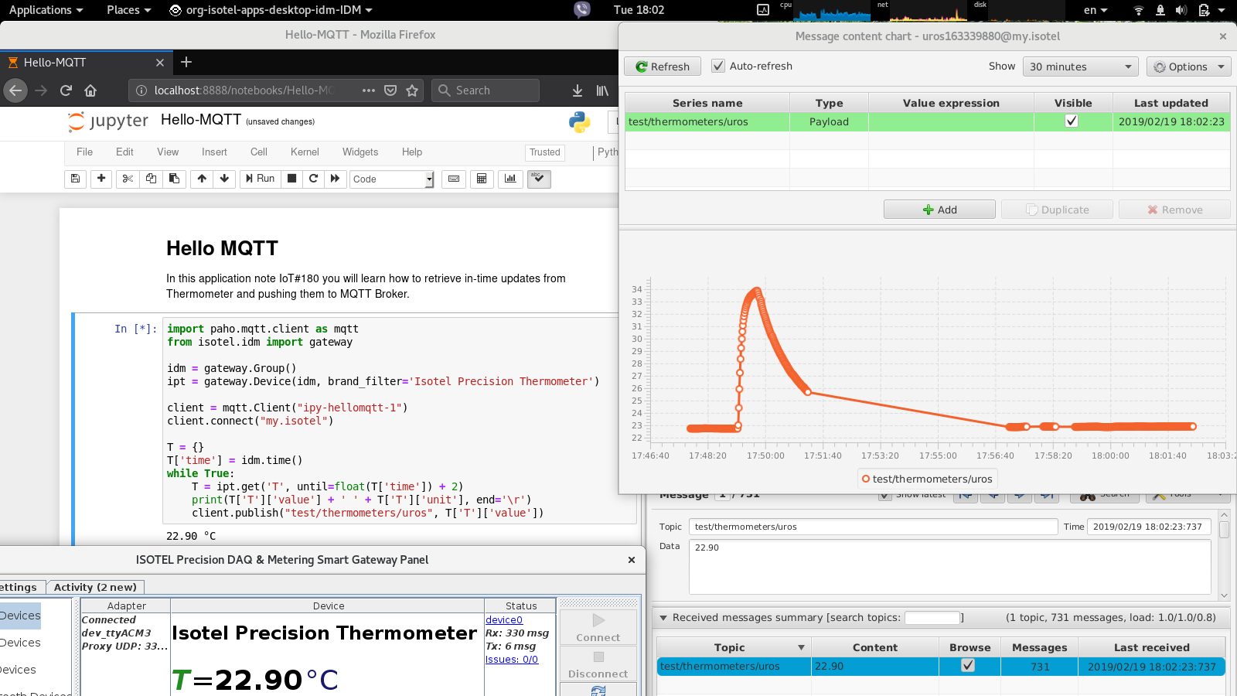Copy selected cells in Jupyter toolbar
The height and width of the screenshot is (696, 1237).
coord(151,179)
